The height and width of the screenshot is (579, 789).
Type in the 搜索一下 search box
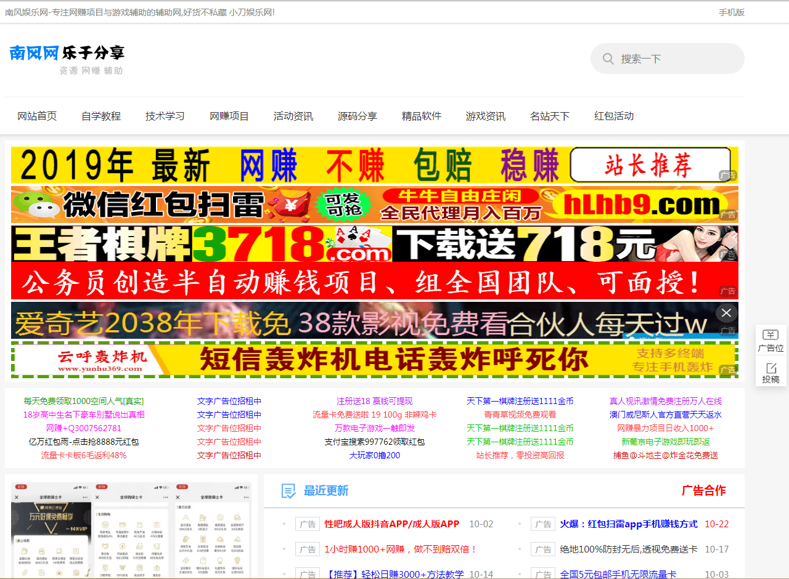pyautogui.click(x=678, y=59)
